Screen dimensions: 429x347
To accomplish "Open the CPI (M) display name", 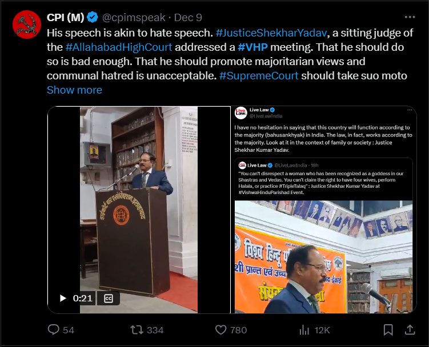I will pyautogui.click(x=65, y=17).
